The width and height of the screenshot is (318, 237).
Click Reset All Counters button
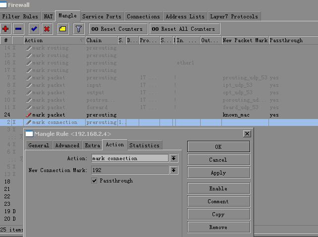[x=185, y=29]
